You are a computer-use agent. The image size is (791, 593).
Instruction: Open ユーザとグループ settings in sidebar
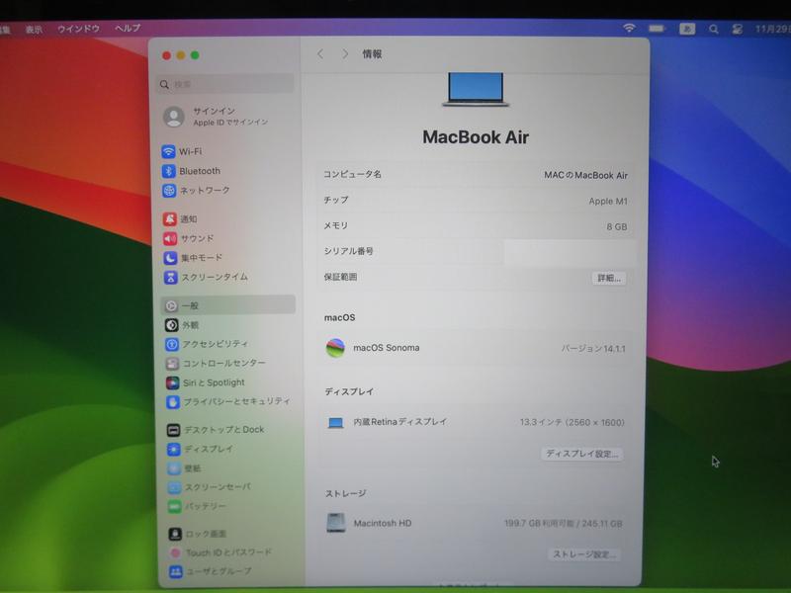[211, 571]
